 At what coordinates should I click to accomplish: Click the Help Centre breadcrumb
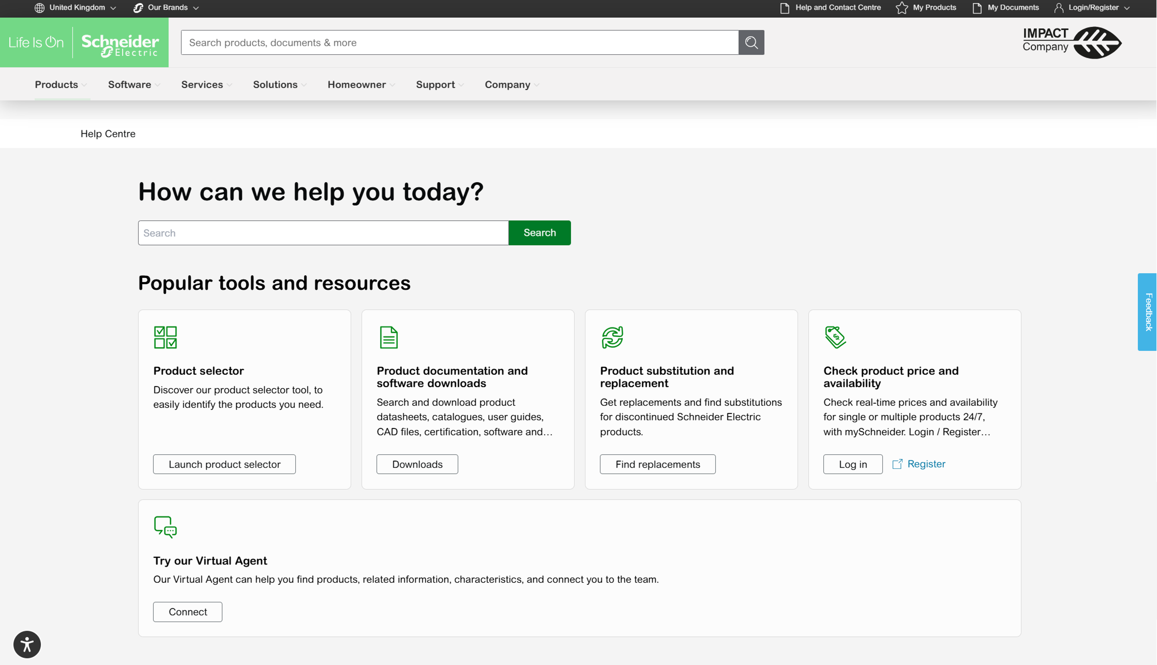[108, 134]
